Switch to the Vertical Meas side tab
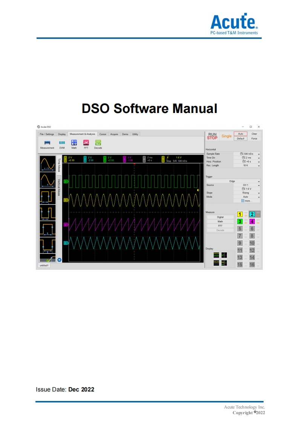Image resolution: width=299 pixels, height=424 pixels. point(59,187)
